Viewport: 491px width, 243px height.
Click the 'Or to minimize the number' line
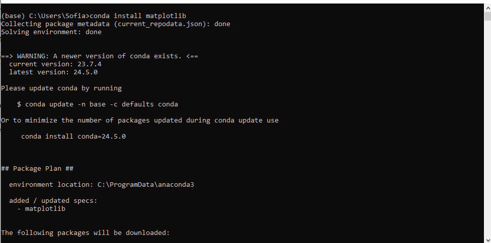(x=140, y=120)
